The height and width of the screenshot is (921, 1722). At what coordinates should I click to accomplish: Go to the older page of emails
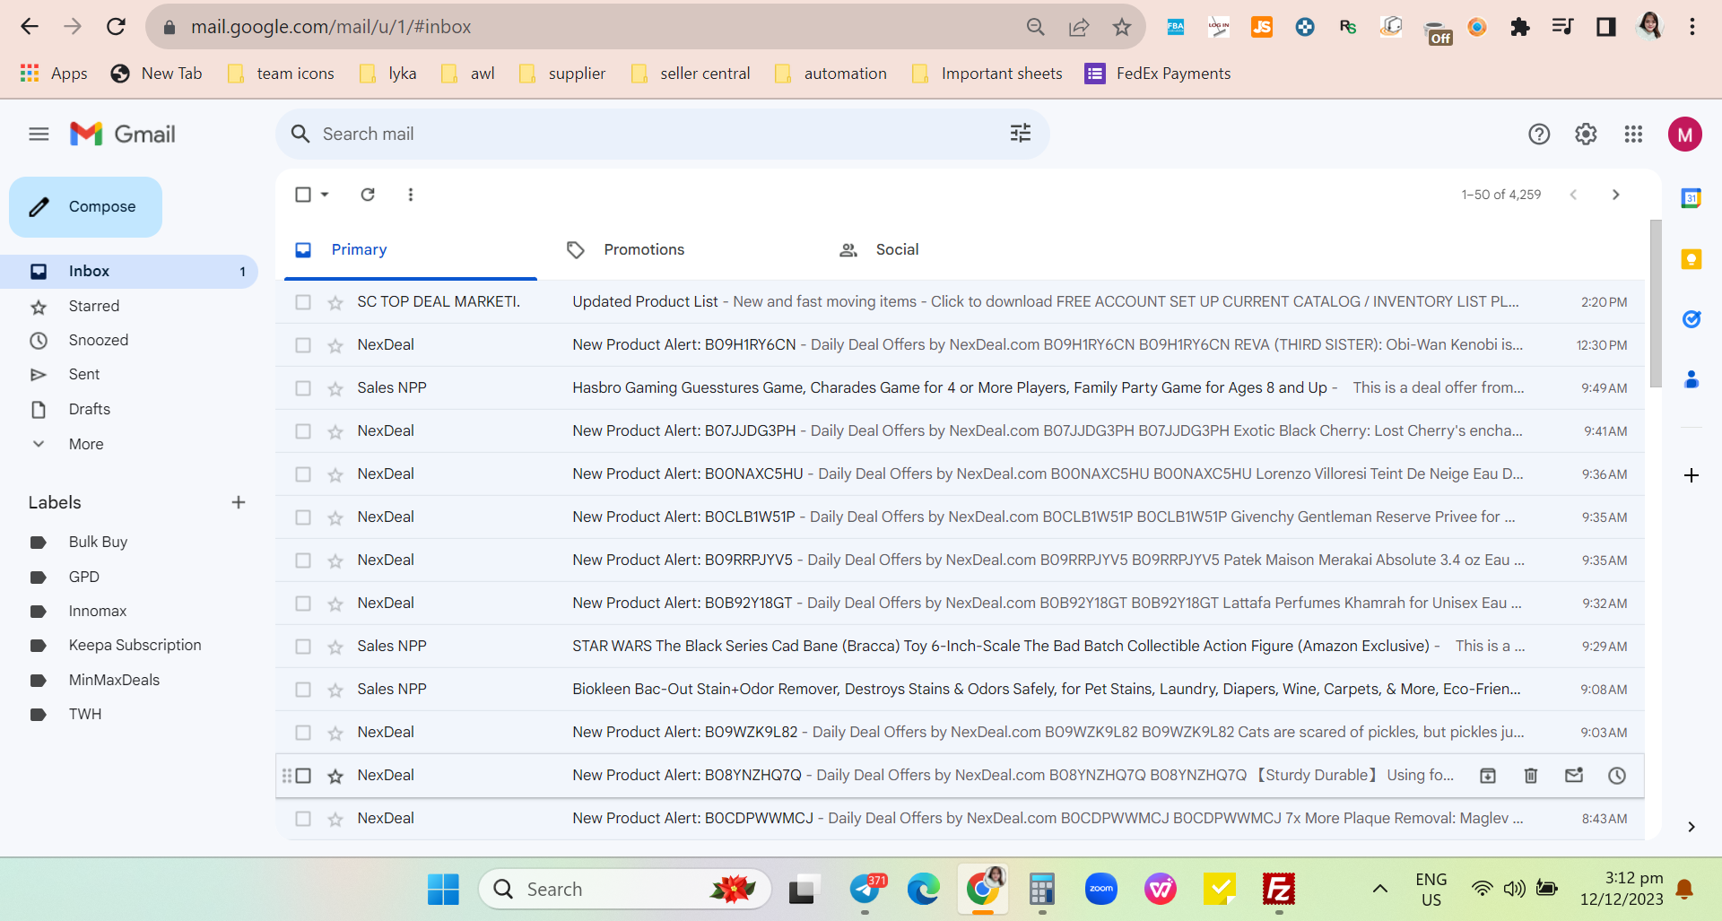[1616, 195]
